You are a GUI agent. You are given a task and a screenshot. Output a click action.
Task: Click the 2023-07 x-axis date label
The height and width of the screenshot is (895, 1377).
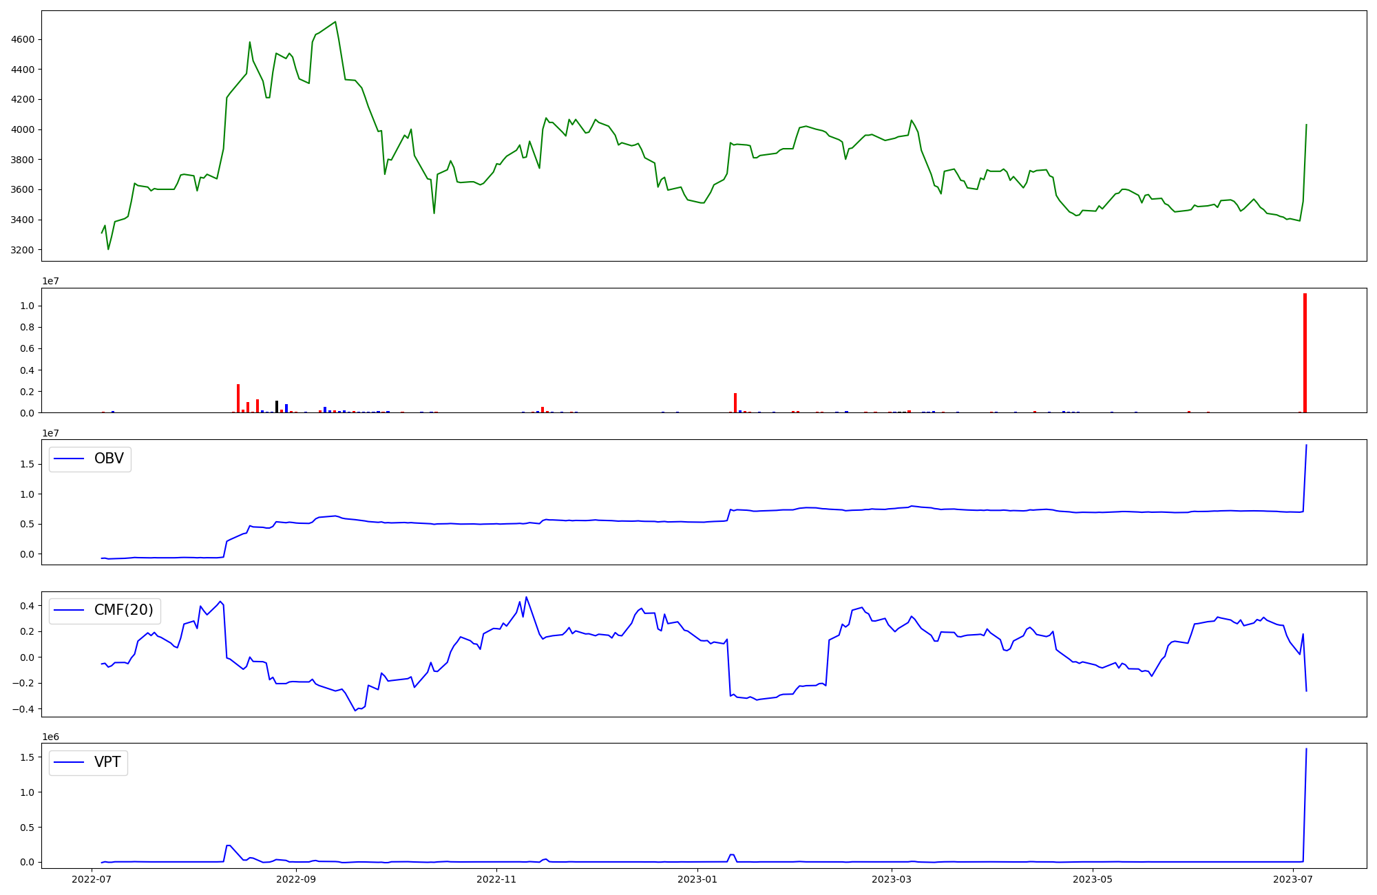point(1294,879)
